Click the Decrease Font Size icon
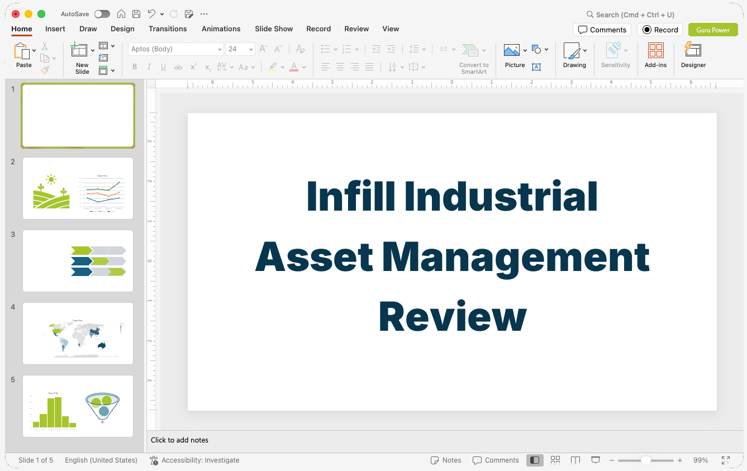747x471 pixels. pyautogui.click(x=278, y=49)
